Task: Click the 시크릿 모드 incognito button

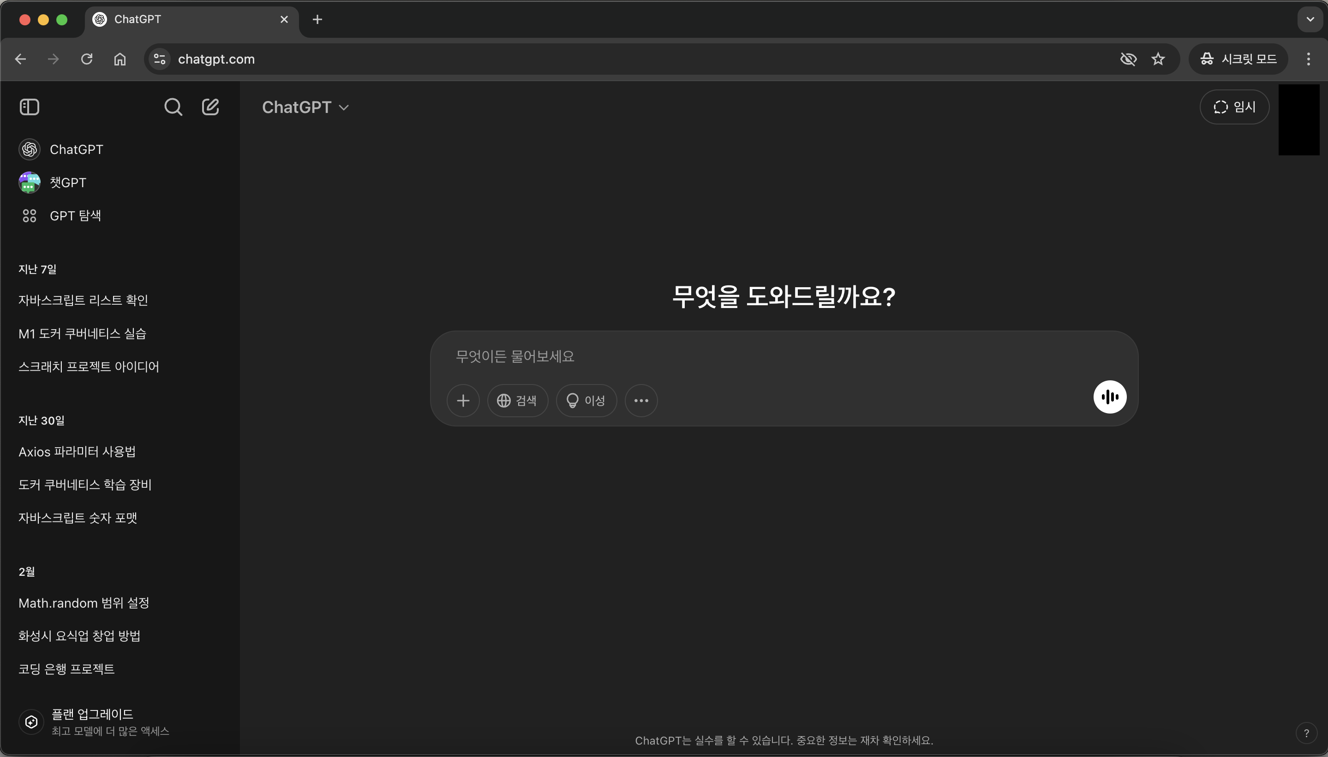Action: pyautogui.click(x=1238, y=59)
